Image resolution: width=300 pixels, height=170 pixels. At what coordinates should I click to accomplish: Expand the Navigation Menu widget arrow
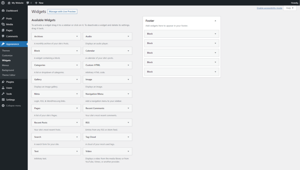tap(128, 94)
